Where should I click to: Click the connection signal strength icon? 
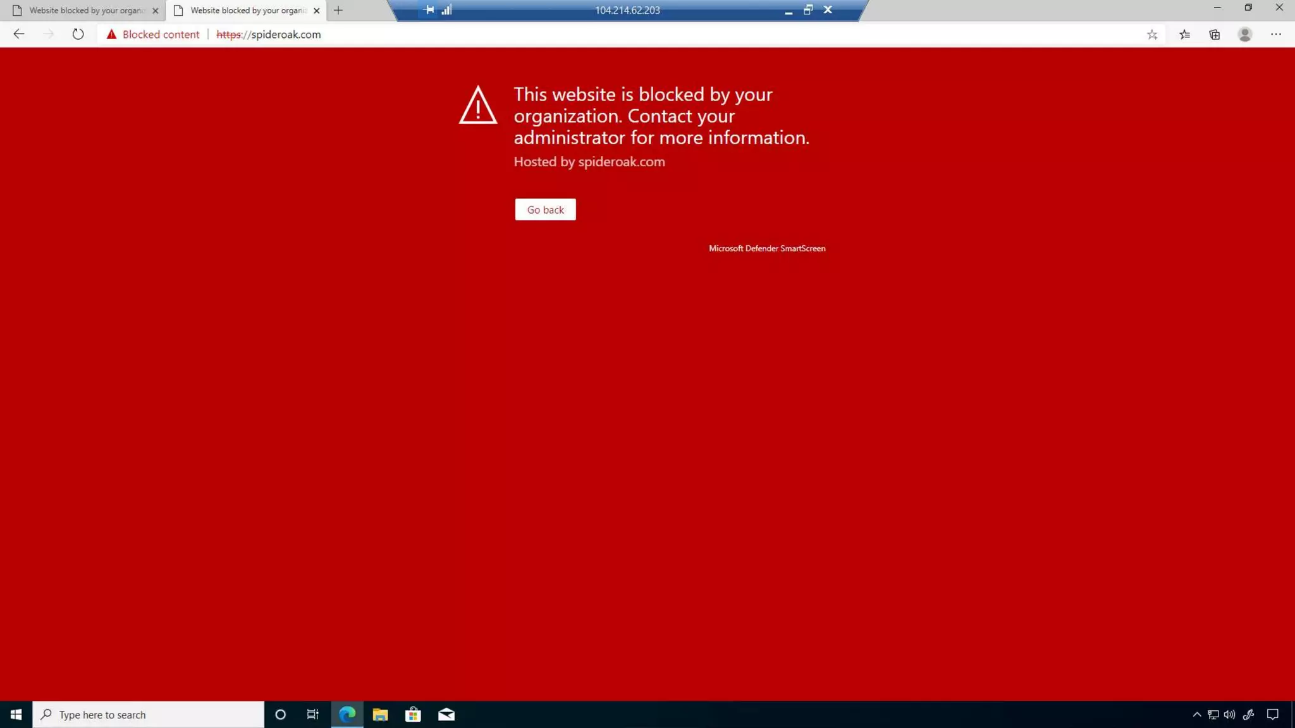[x=446, y=10]
